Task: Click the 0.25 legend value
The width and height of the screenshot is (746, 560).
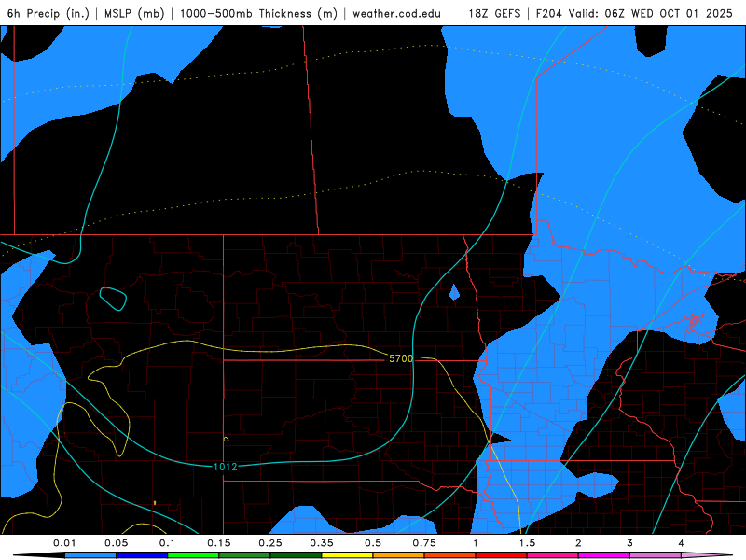Action: pos(270,543)
